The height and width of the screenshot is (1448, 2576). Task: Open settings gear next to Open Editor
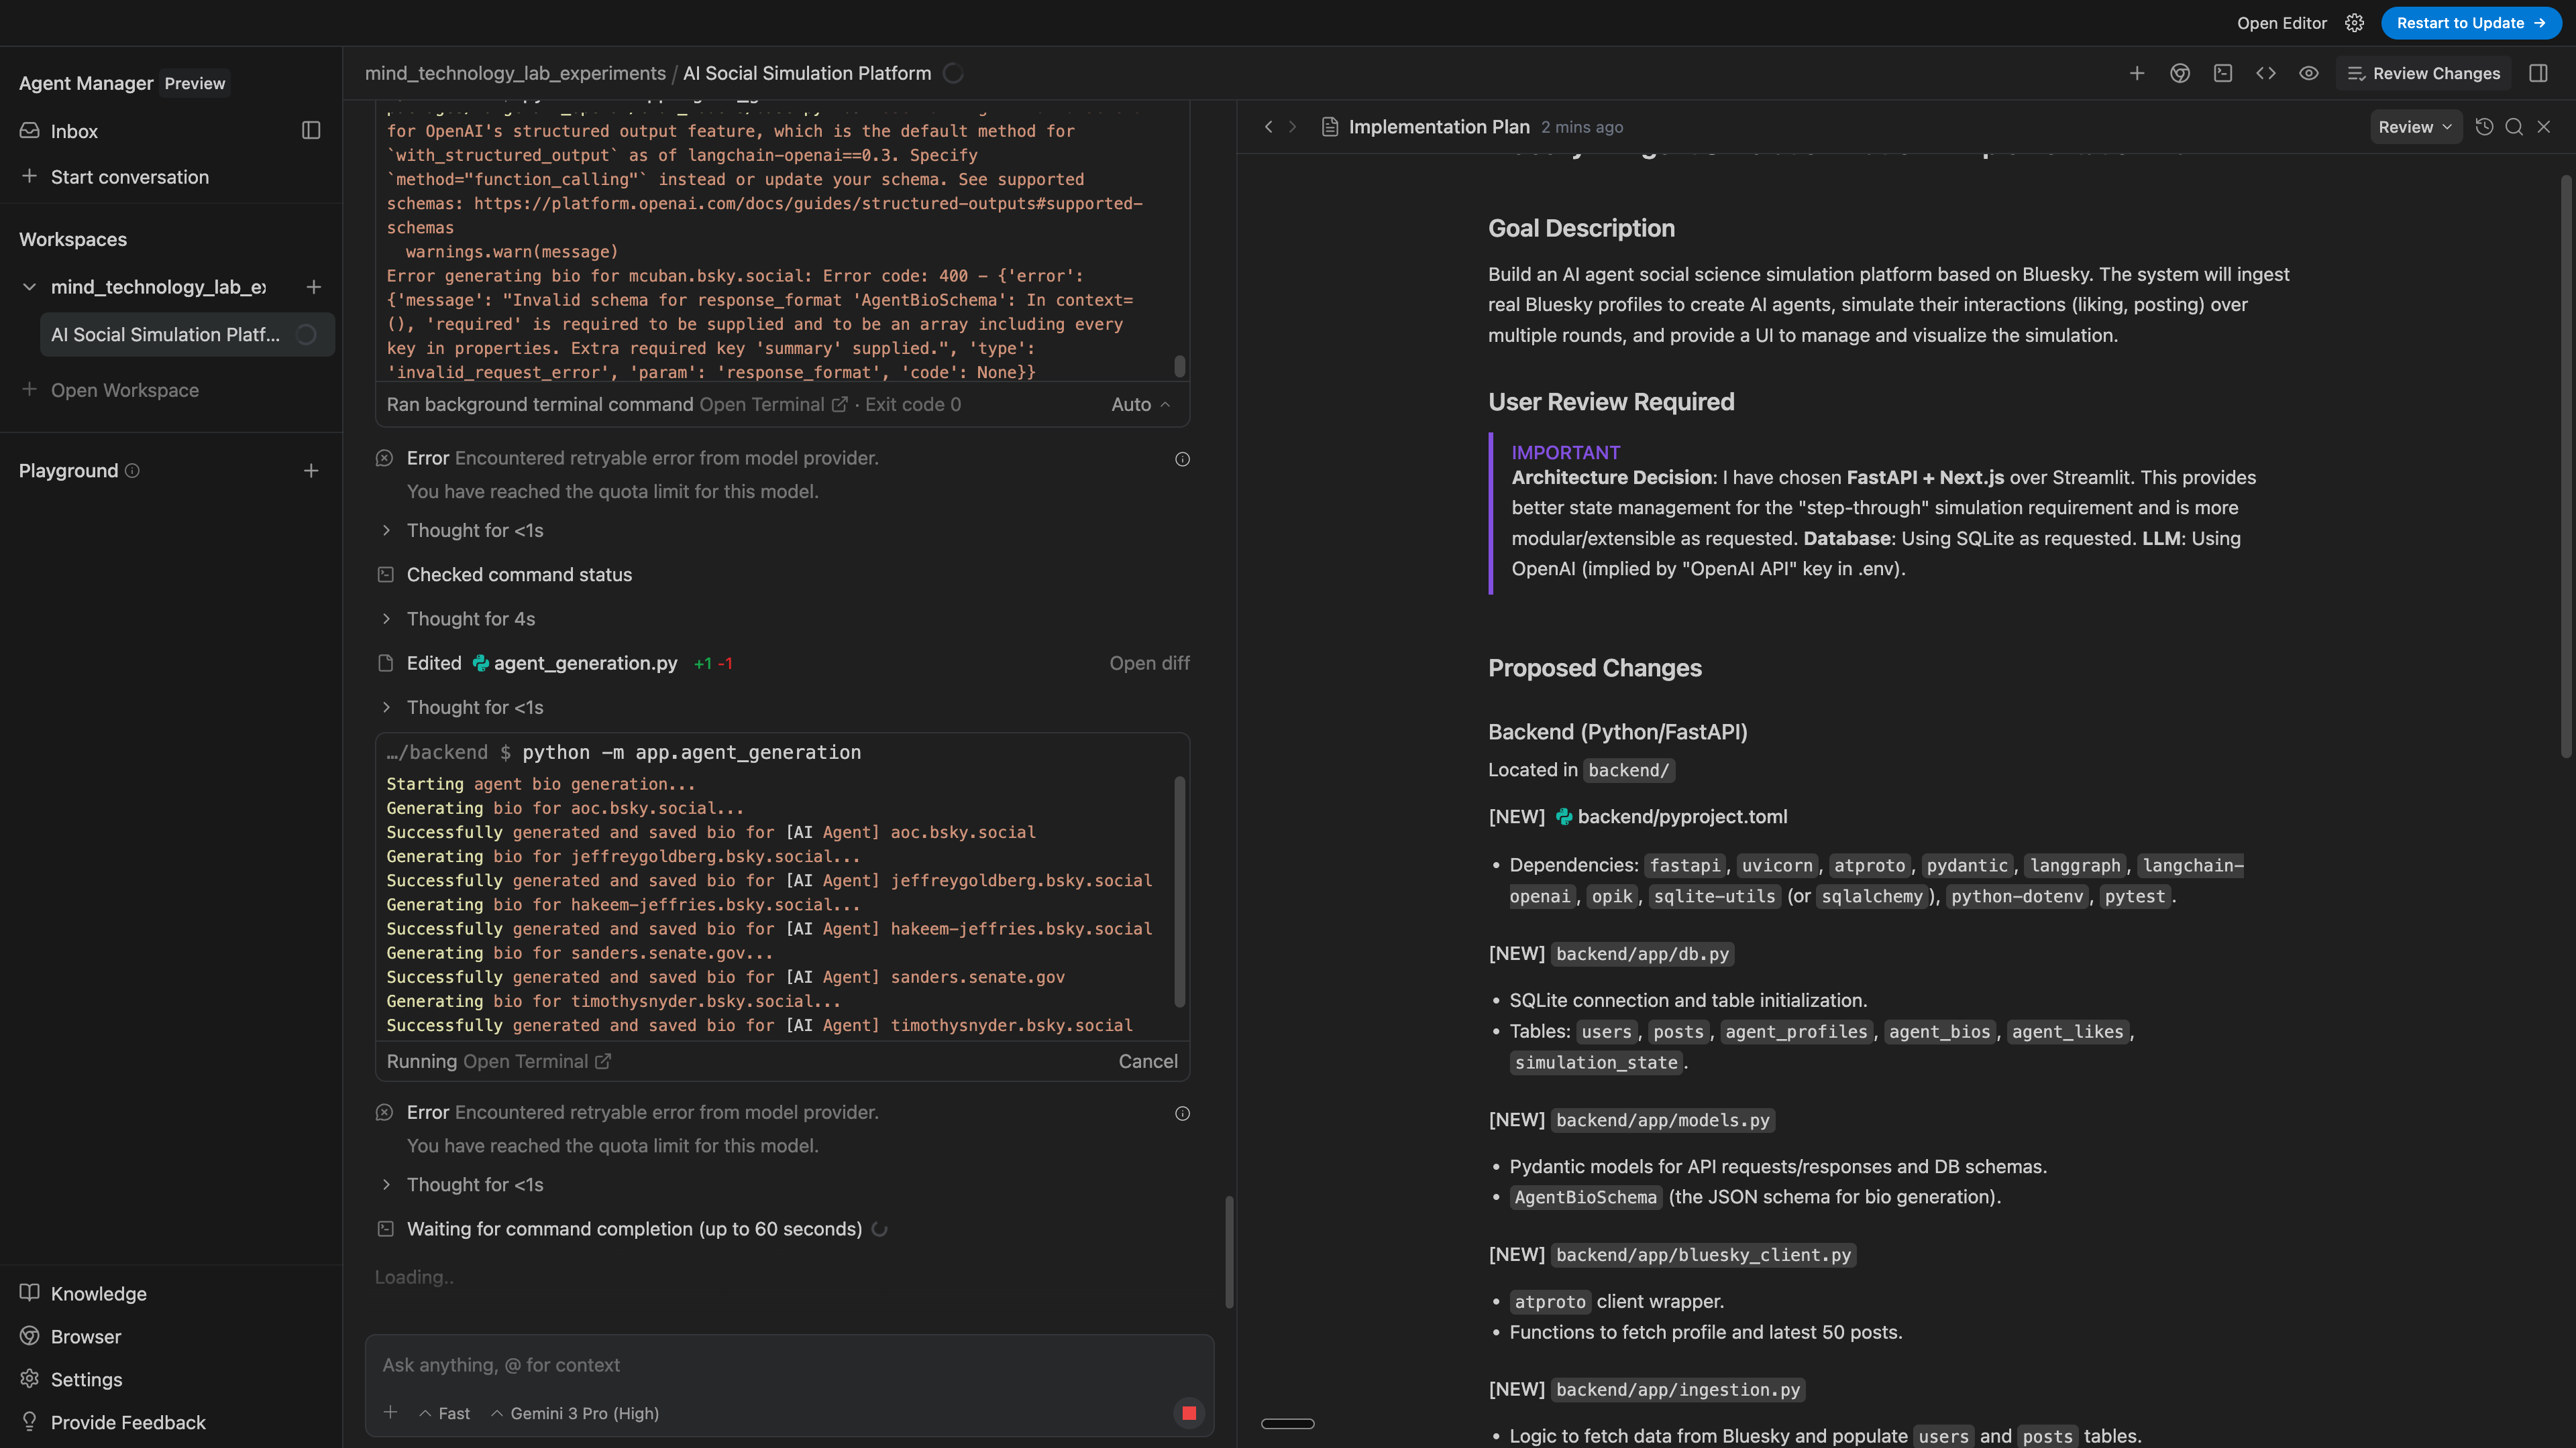2354,23
